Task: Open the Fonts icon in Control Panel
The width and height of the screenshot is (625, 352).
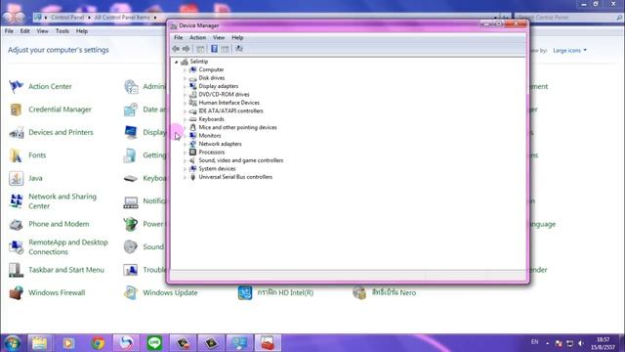Action: coord(16,155)
